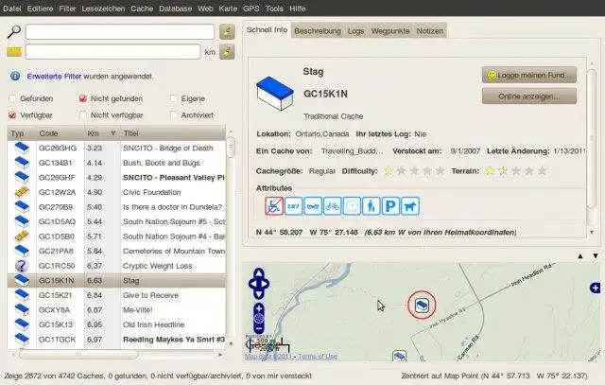The height and width of the screenshot is (385, 605).
Task: Click the cache marker at the map's bottom edge
Action: point(399,356)
